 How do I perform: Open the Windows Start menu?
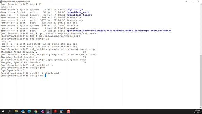(x=3, y=111)
